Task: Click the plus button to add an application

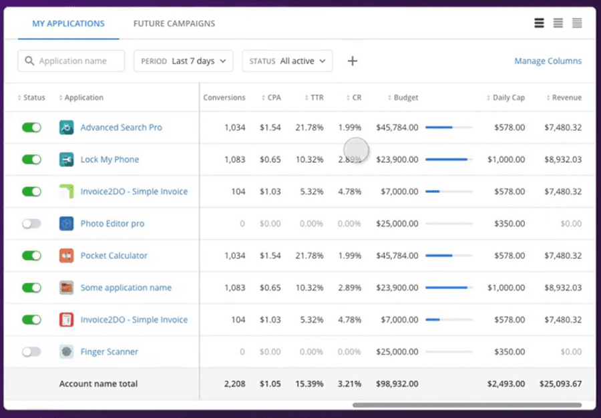Action: click(353, 61)
